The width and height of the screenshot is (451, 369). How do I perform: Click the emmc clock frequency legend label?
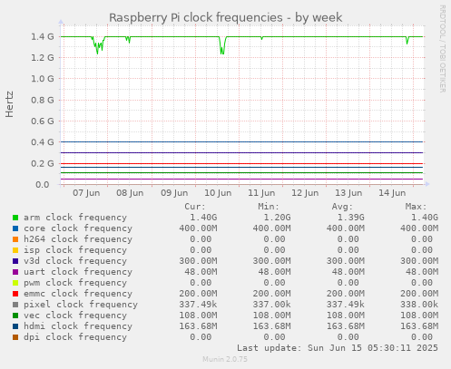(x=78, y=294)
